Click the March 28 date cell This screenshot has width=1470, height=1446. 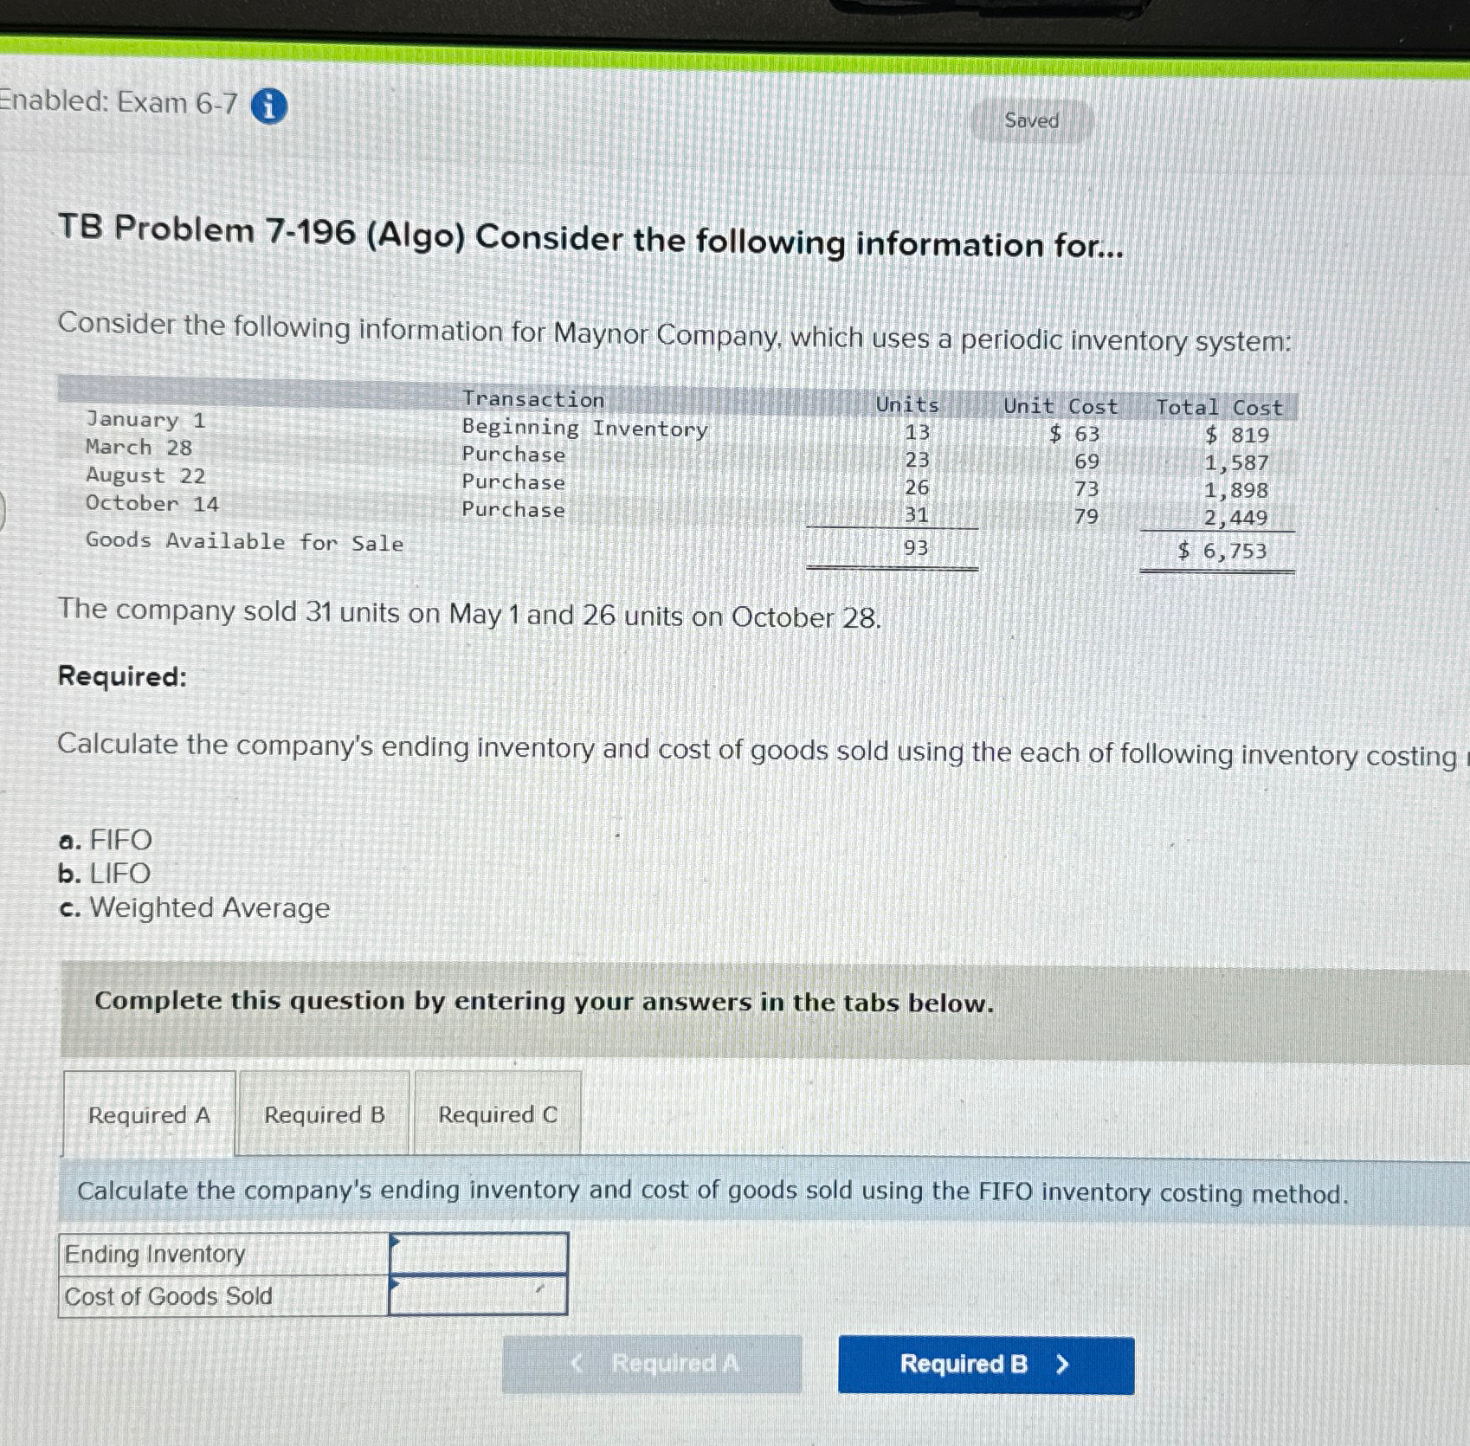tap(139, 448)
